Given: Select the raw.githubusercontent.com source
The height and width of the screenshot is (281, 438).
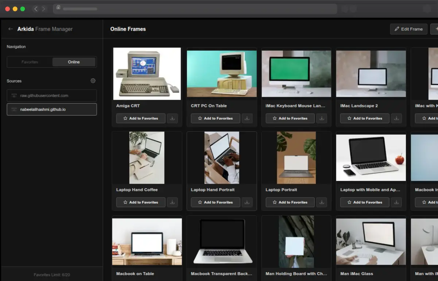Looking at the screenshot, I should tap(52, 96).
